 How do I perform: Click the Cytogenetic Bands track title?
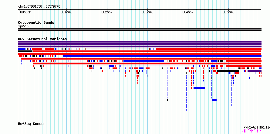36,22
